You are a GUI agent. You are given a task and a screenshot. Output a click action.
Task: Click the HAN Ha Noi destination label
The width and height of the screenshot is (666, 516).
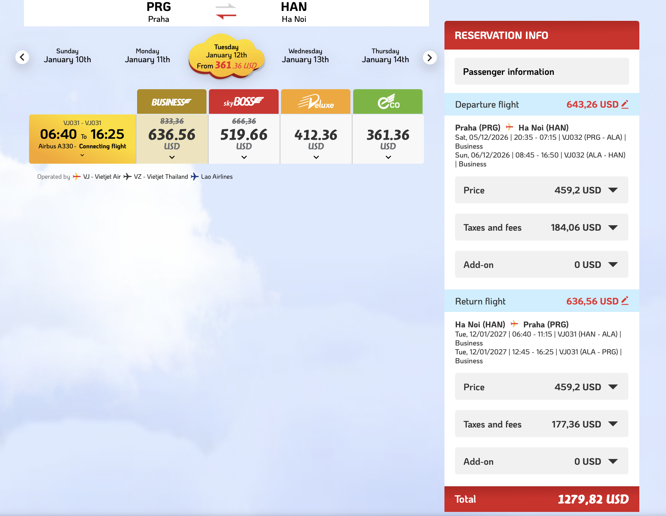(294, 12)
